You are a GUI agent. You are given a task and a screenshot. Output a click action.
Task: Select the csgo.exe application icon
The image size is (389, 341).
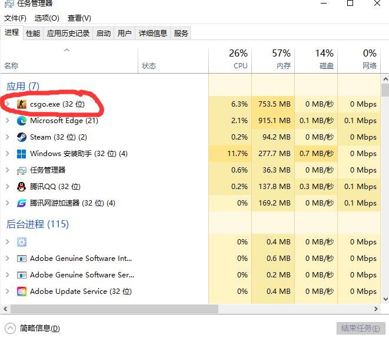coord(22,104)
